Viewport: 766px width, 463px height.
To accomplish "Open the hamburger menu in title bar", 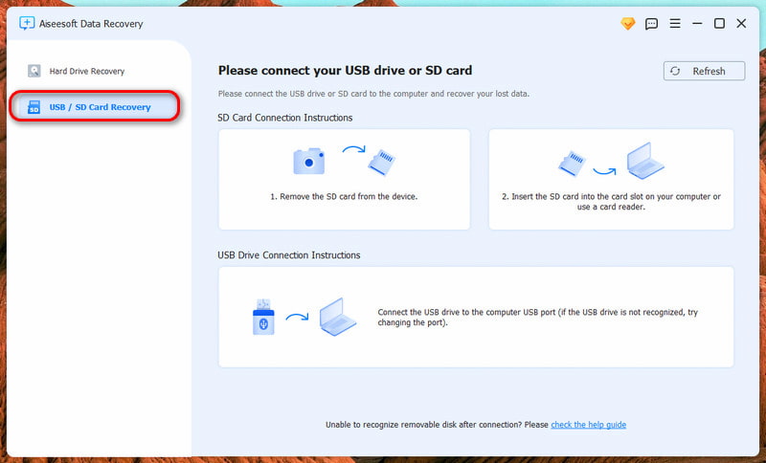I will (675, 23).
